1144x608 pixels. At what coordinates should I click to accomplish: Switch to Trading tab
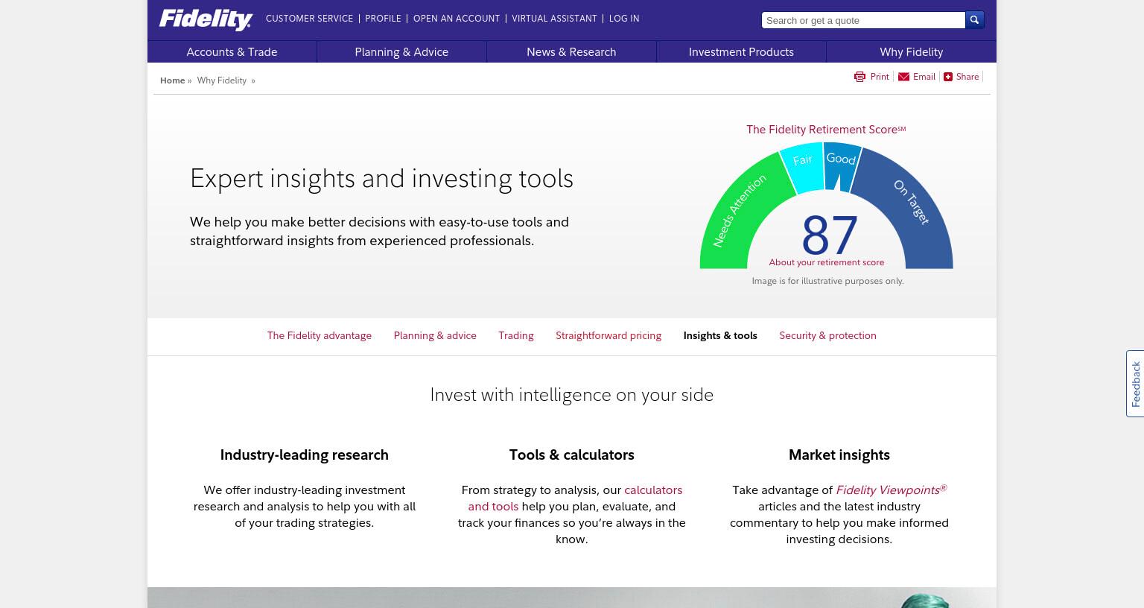tap(516, 336)
